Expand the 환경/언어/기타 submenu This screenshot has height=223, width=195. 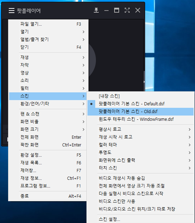[48, 104]
